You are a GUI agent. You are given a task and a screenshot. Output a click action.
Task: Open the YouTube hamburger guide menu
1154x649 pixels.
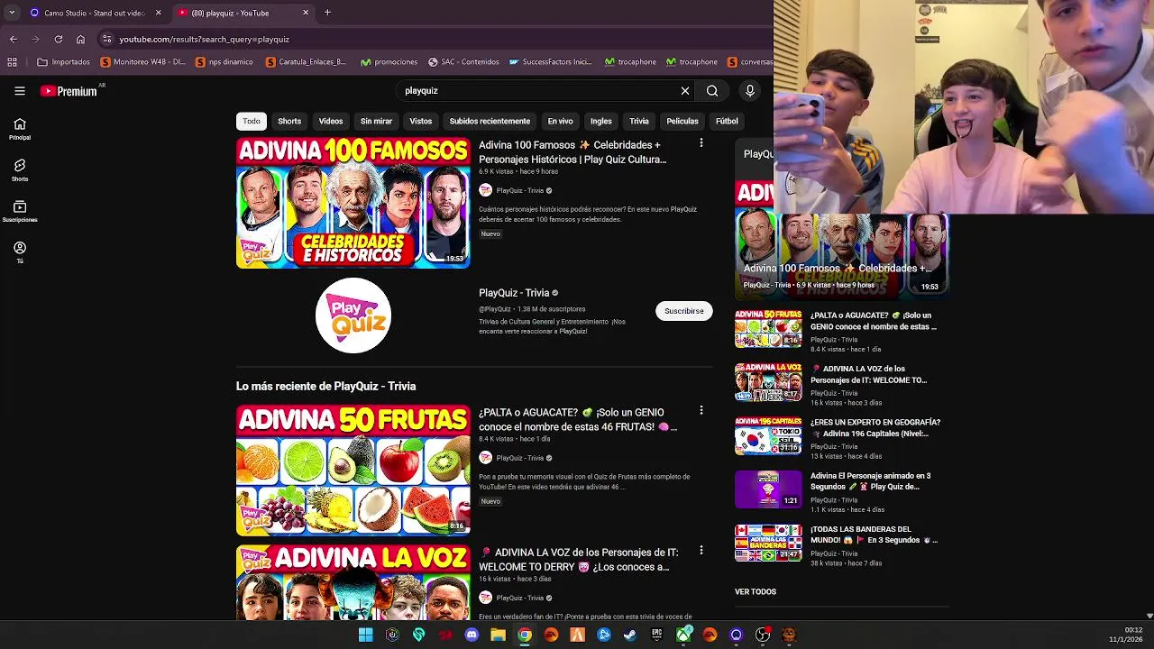click(x=19, y=91)
